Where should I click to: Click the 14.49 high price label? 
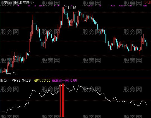click(72, 8)
